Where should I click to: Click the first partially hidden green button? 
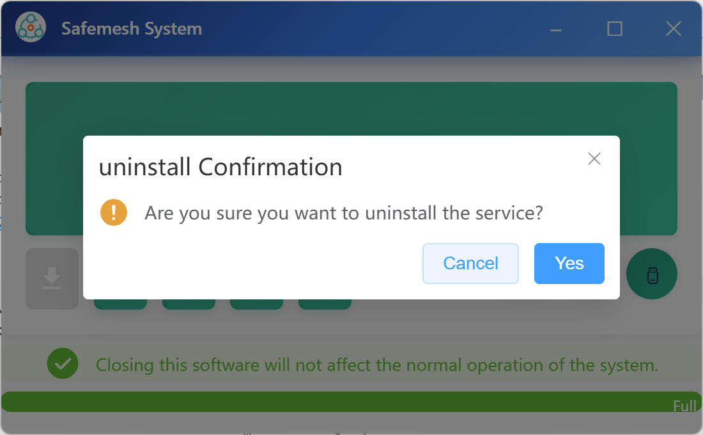pyautogui.click(x=120, y=304)
